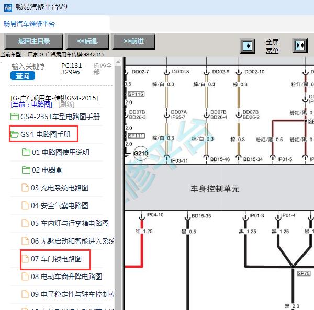Click the page icon beside 08 电动车窗升降电路图
This screenshot has height=310, width=314.
tap(25, 277)
